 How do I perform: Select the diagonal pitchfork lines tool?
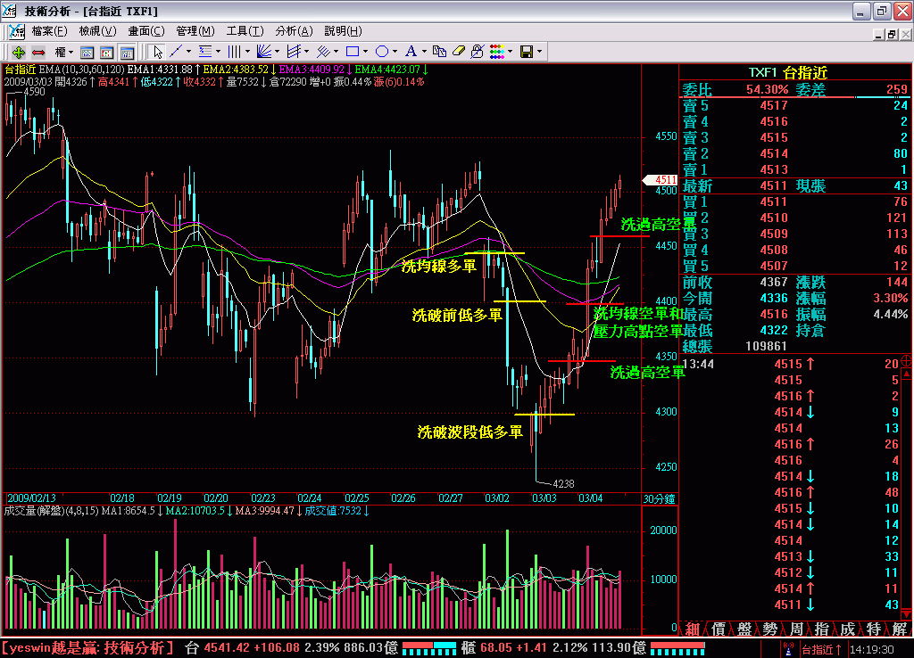pos(323,53)
